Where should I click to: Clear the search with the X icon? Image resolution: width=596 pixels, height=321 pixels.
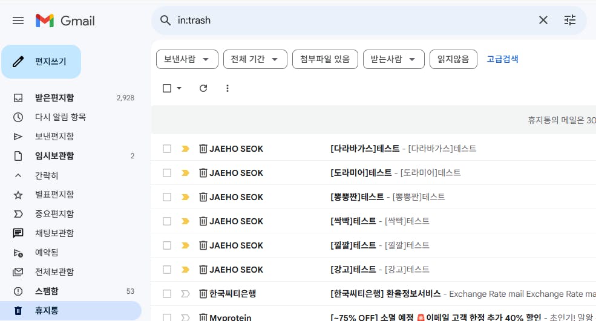(x=543, y=21)
